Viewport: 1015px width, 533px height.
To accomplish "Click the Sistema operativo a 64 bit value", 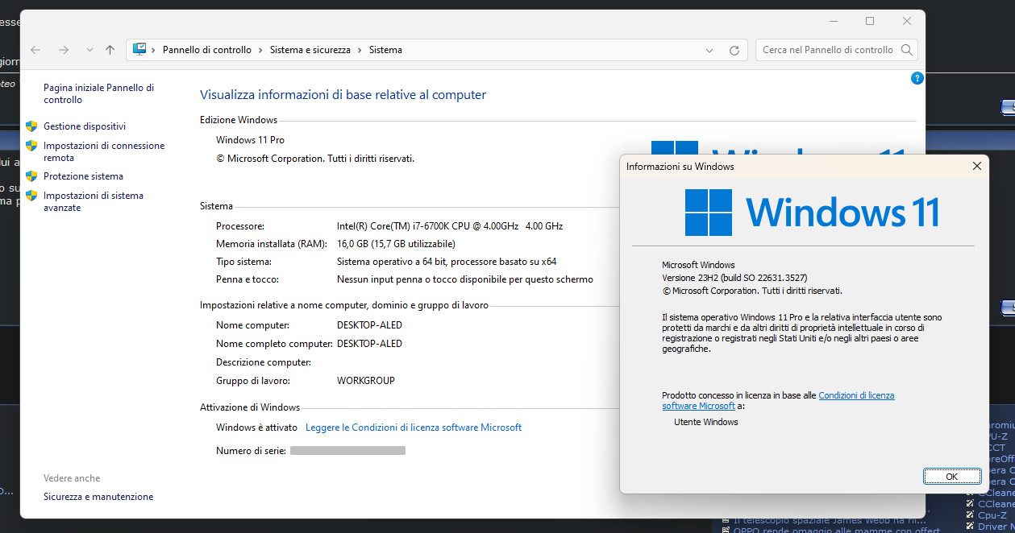I will [x=447, y=262].
